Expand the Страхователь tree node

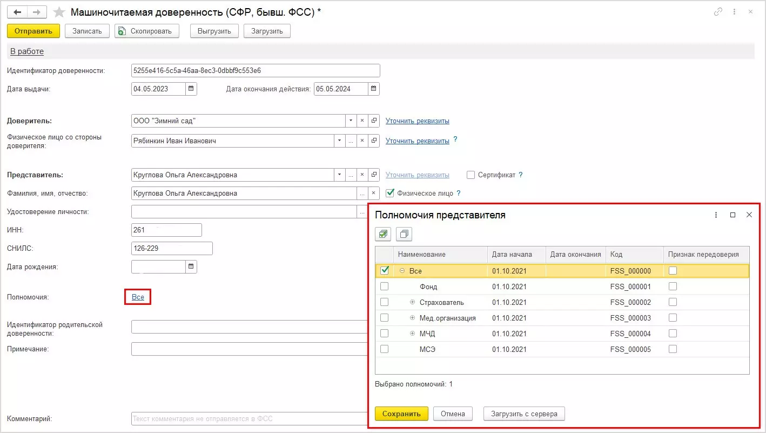coord(412,302)
